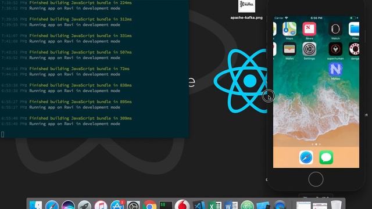Open the Maps app in the simulator
This screenshot has width=372, height=209.
click(289, 29)
